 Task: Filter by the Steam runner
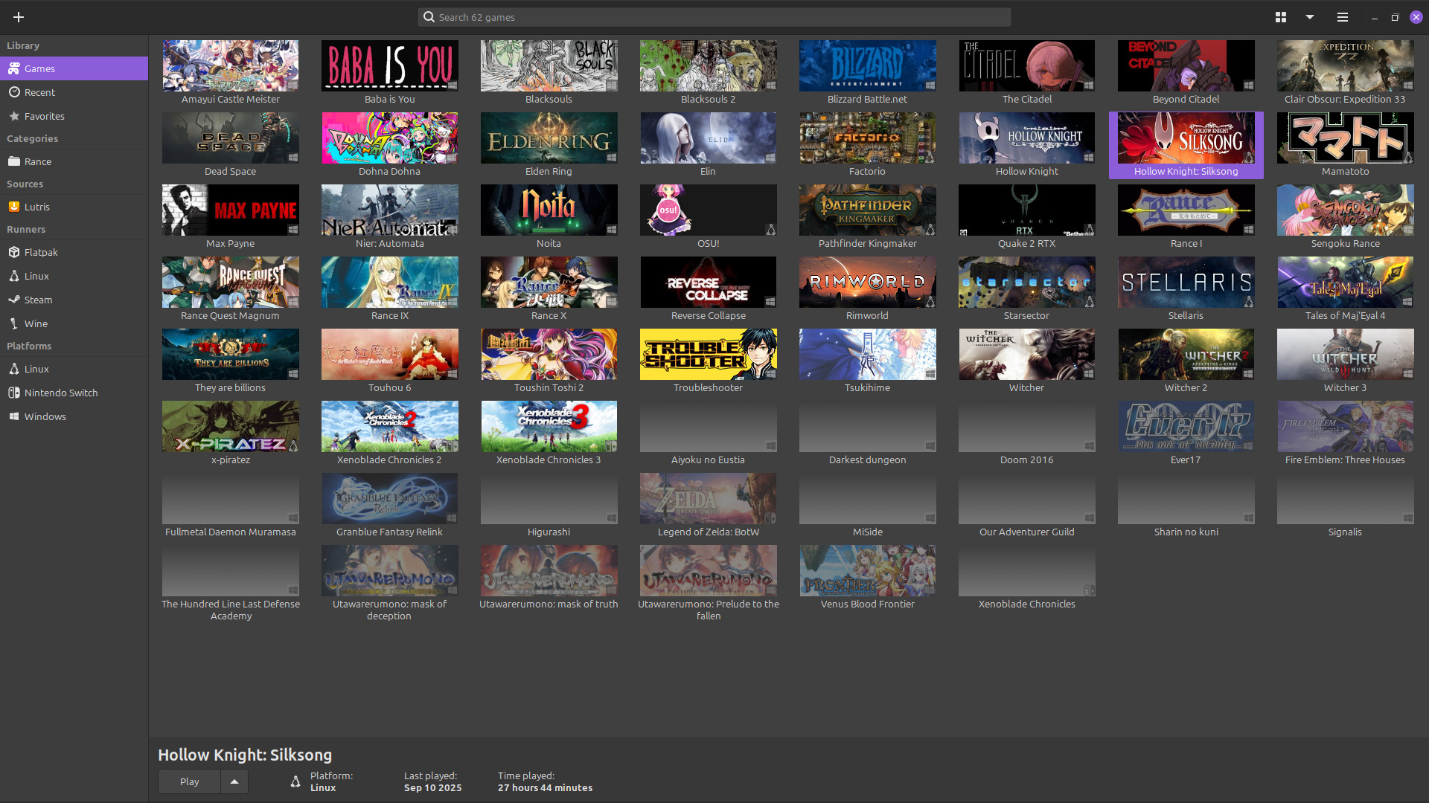click(x=38, y=300)
